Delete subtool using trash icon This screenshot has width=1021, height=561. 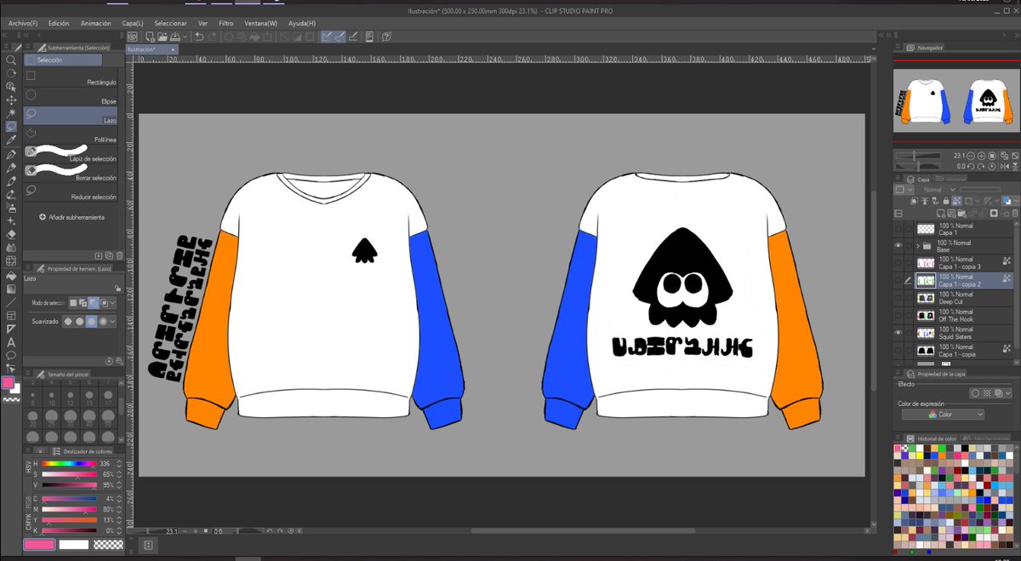[119, 255]
